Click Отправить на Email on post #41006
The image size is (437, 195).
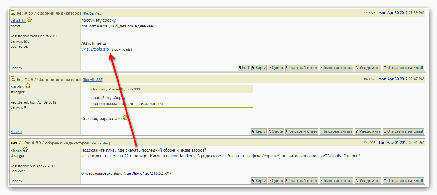click(x=403, y=181)
